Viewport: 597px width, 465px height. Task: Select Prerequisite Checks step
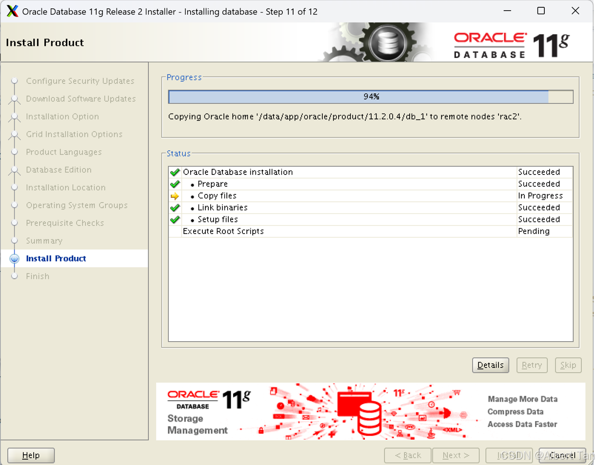point(65,223)
